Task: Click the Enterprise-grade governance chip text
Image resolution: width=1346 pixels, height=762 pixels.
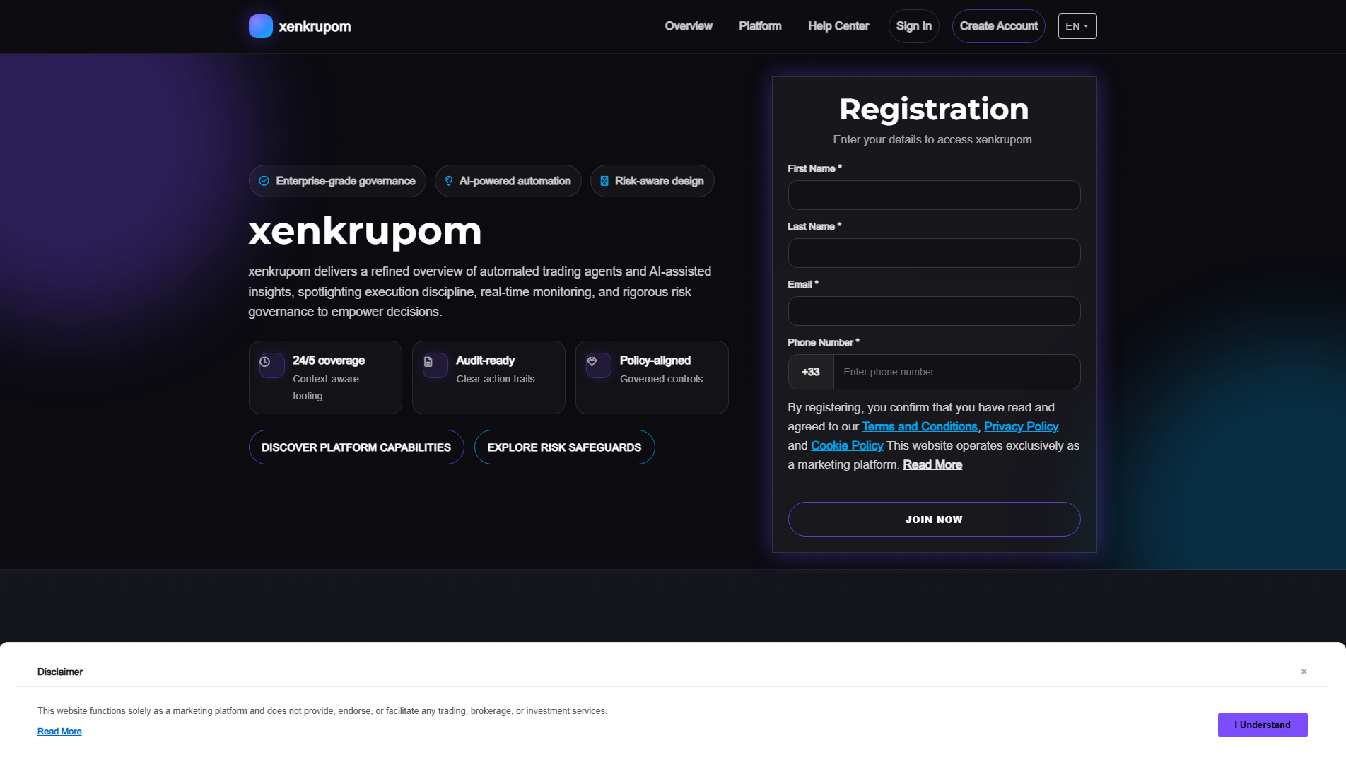Action: tap(346, 181)
